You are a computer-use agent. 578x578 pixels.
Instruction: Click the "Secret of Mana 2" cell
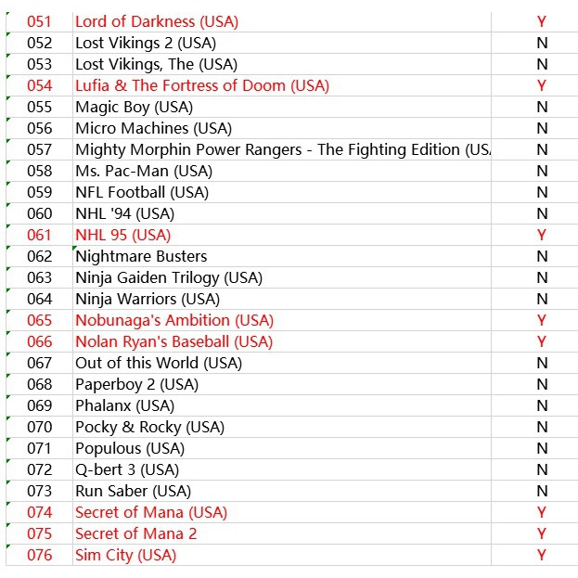pyautogui.click(x=135, y=533)
